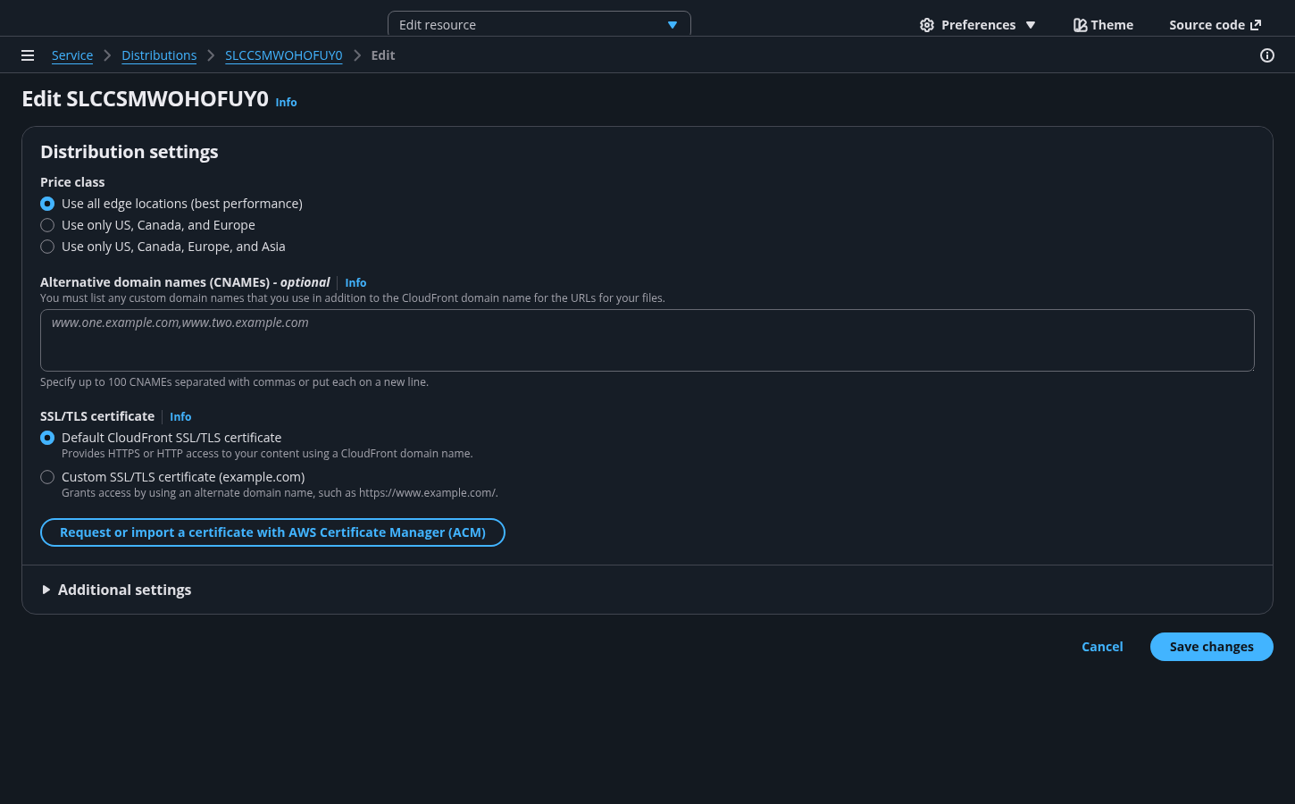Click the Theme palette icon
Viewport: 1295px width, 804px height.
coord(1080,25)
